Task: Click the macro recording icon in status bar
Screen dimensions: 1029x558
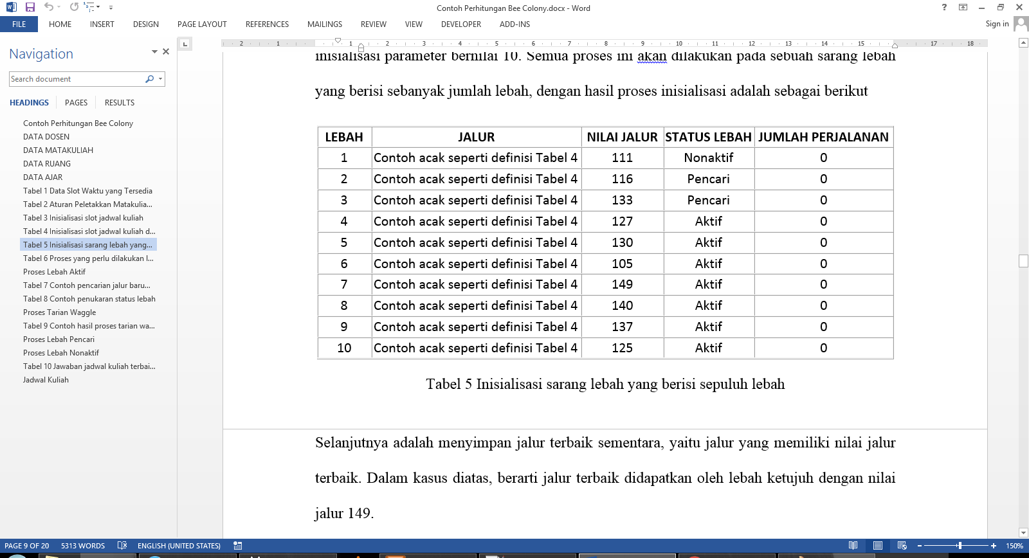Action: [238, 546]
